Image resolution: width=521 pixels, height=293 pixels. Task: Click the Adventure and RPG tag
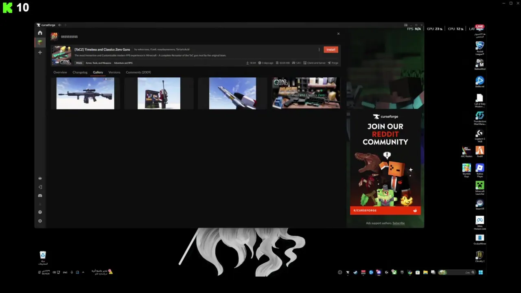[x=123, y=63]
